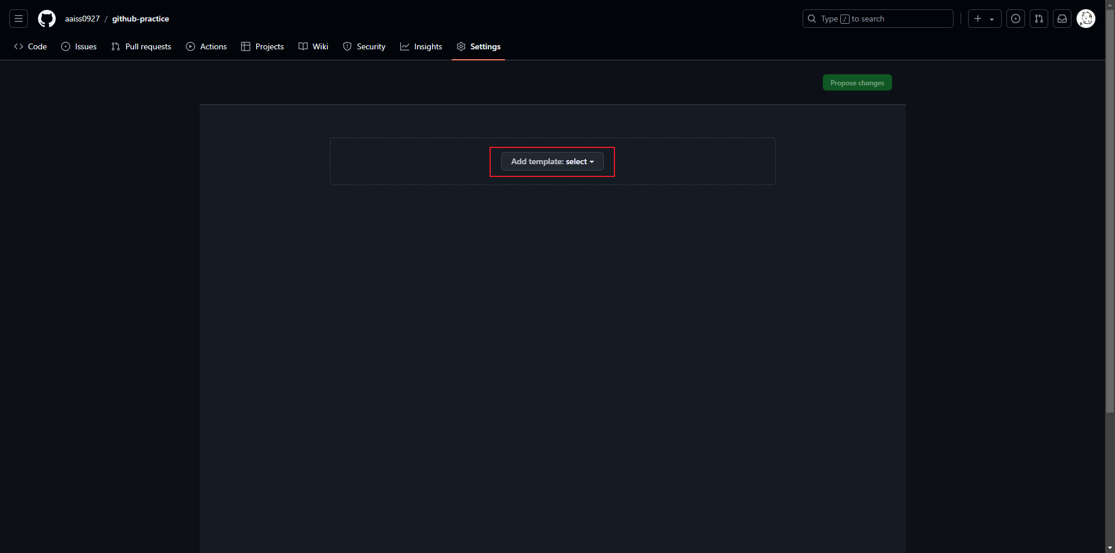1115x553 pixels.
Task: Switch to the Code tab
Action: coord(30,46)
